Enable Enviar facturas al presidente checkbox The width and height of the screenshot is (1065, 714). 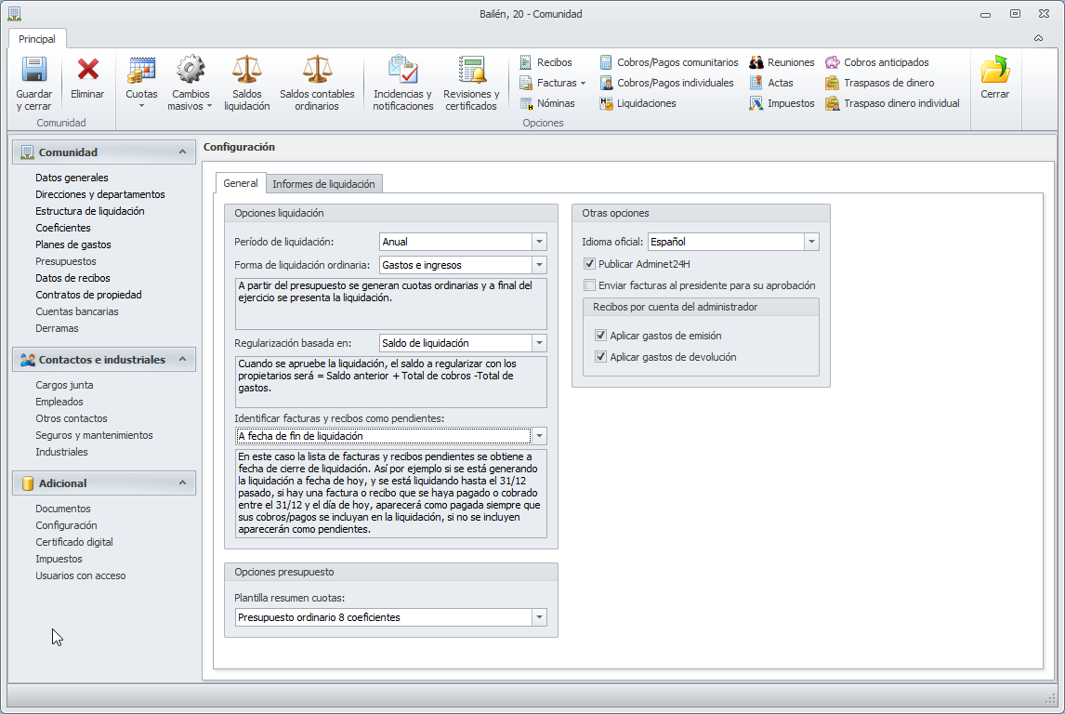tap(589, 285)
